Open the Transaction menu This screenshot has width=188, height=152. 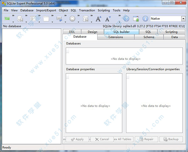(87, 10)
